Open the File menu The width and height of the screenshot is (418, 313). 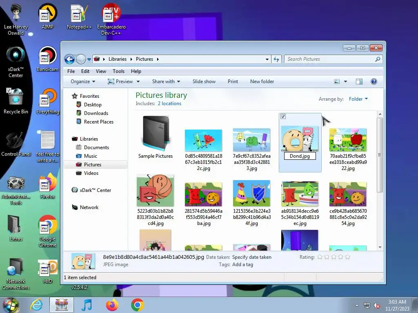[71, 71]
